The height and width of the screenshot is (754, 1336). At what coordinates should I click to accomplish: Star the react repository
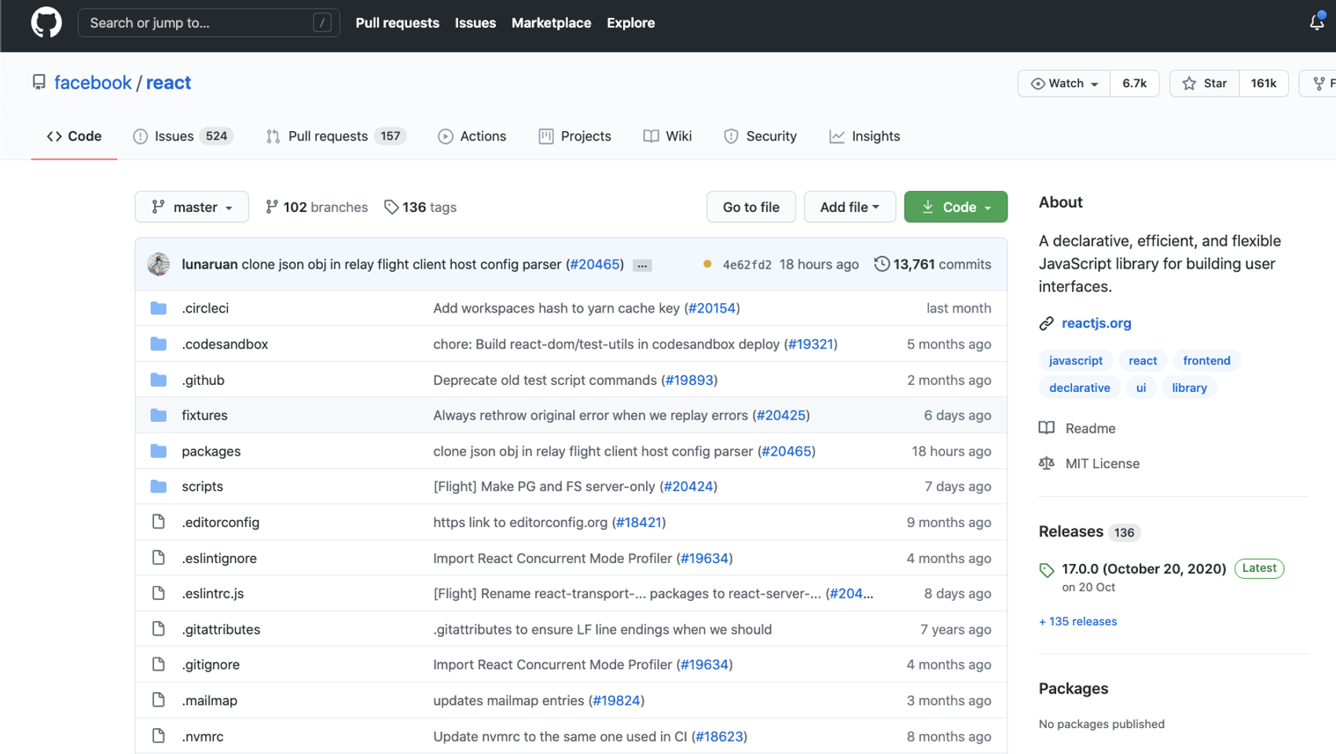(x=1205, y=83)
